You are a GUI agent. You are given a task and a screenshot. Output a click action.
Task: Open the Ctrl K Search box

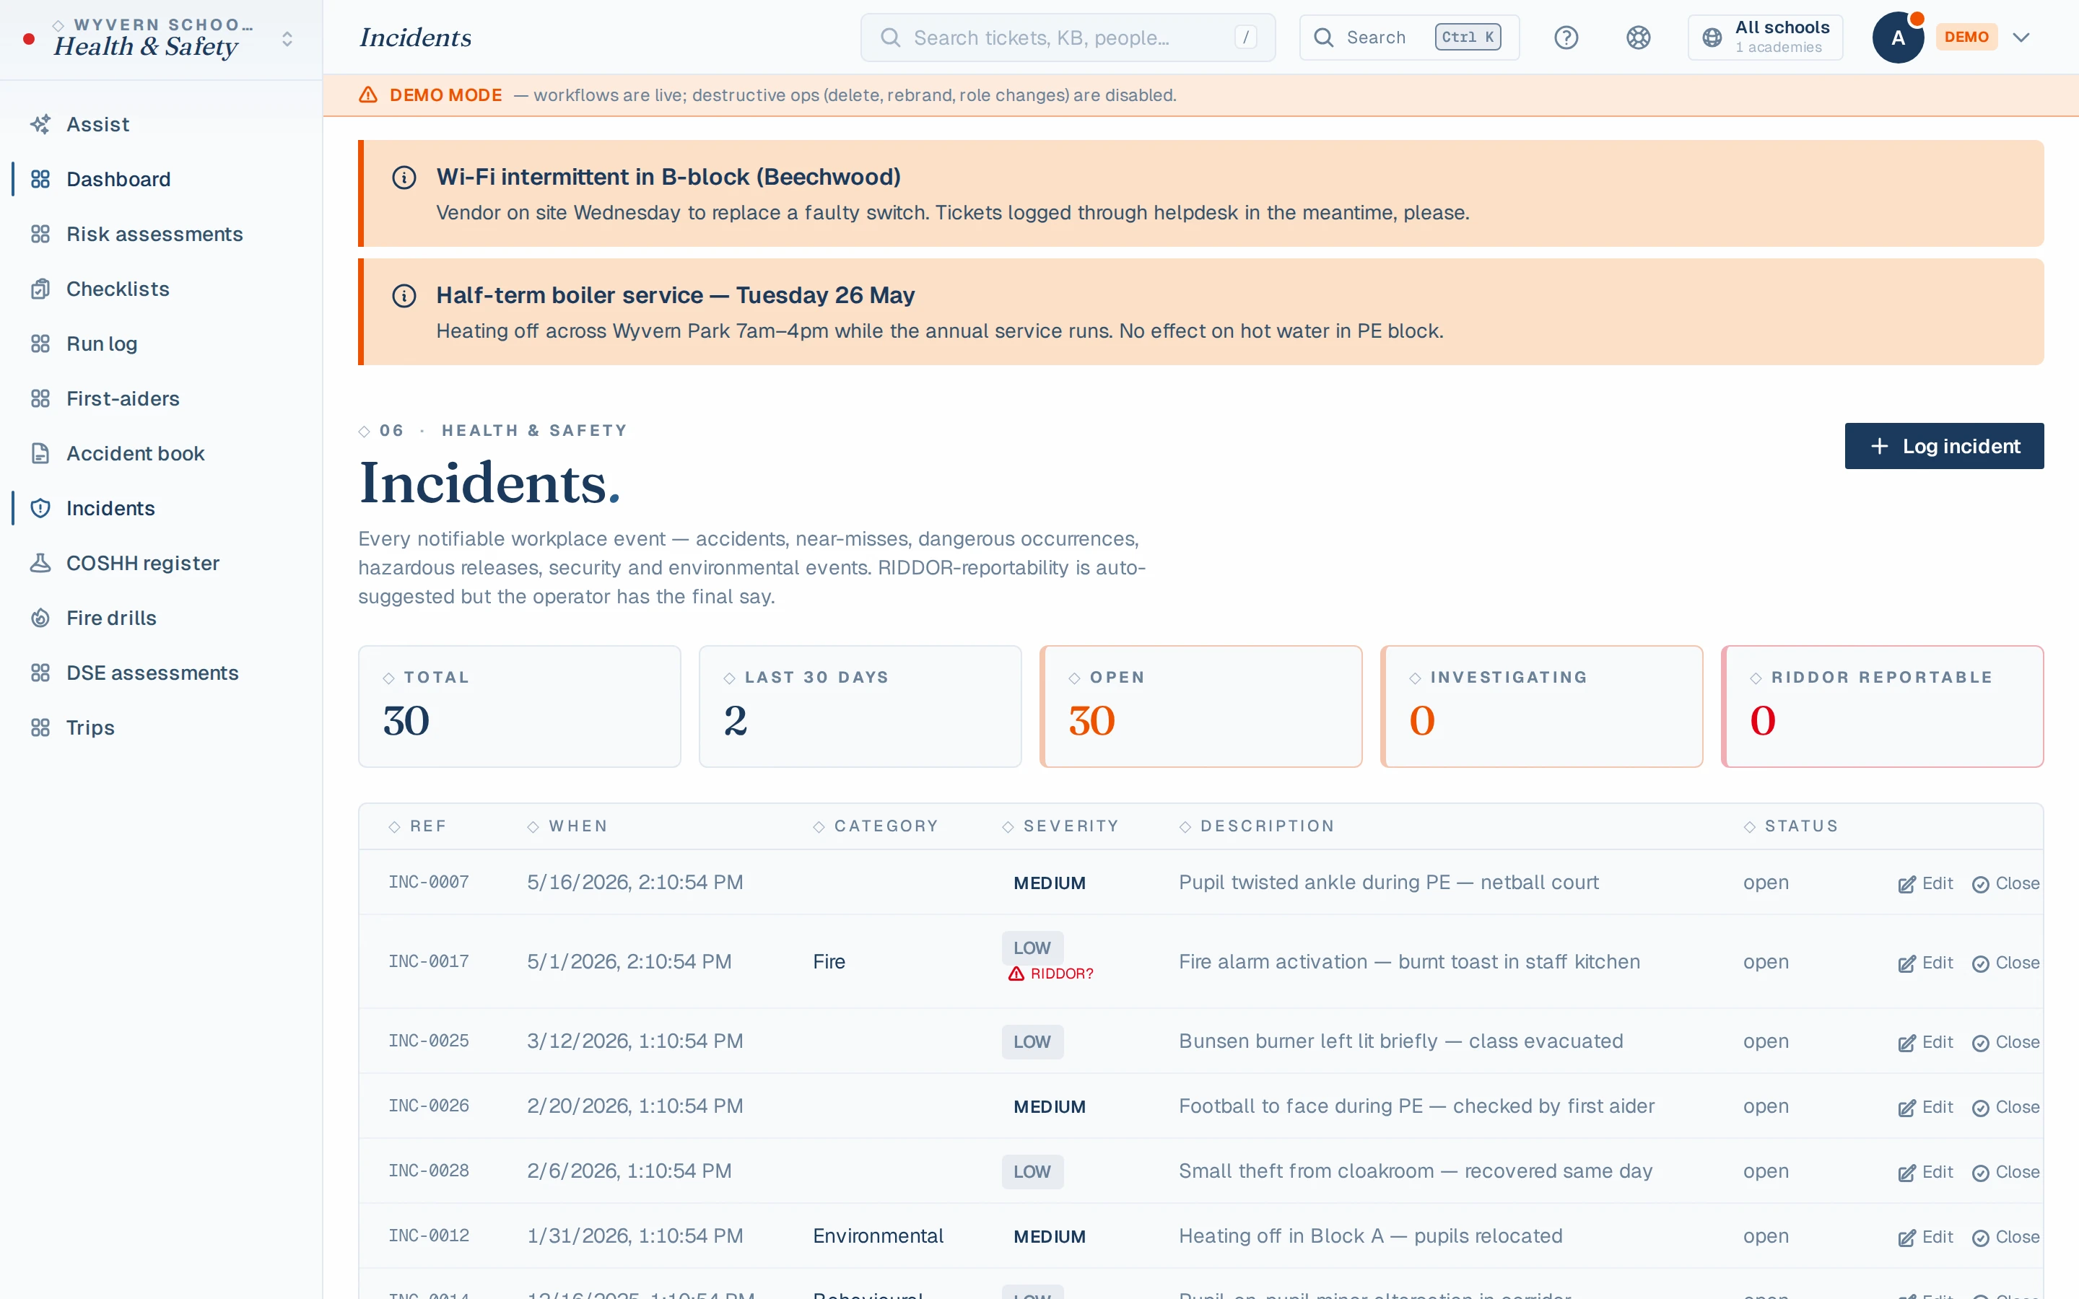pyautogui.click(x=1409, y=38)
